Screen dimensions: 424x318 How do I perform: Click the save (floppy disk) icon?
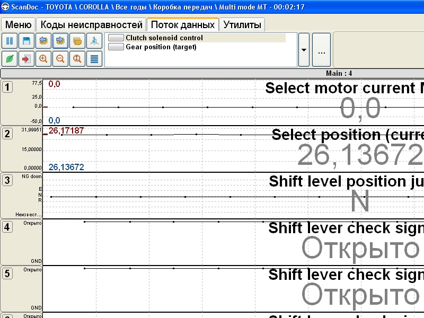(26, 41)
